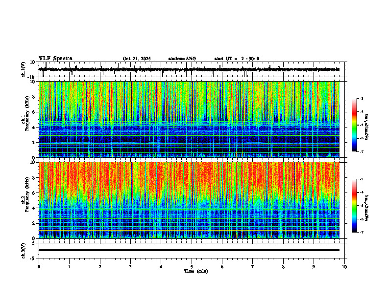Image resolution: width=388 pixels, height=299 pixels.
Task: Click the "6" tick label on Time axis
Action: (222, 267)
